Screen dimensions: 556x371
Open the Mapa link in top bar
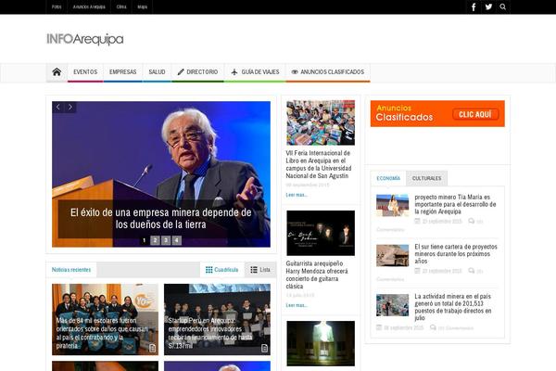point(142,6)
